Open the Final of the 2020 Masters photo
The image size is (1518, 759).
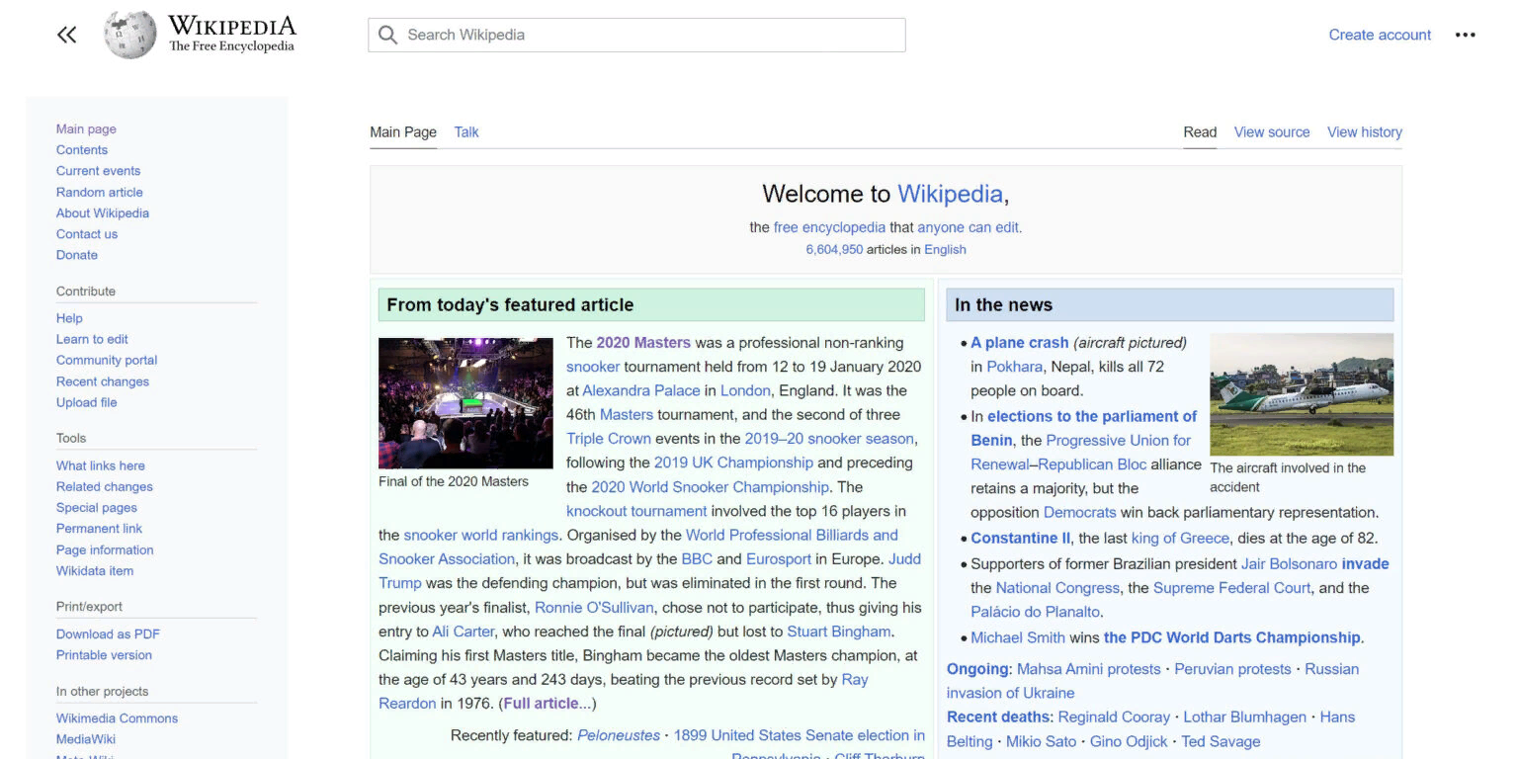coord(465,403)
